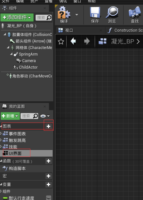
Task: Click the 添加组件 button
Action: pyautogui.click(x=17, y=17)
